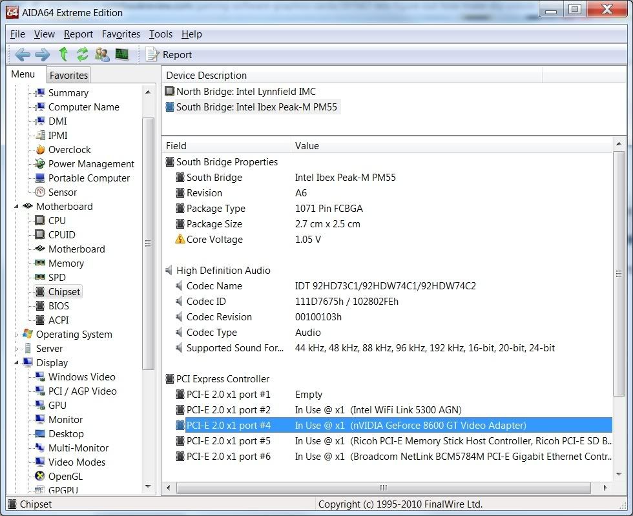
Task: Click the Value column header
Action: coord(451,146)
